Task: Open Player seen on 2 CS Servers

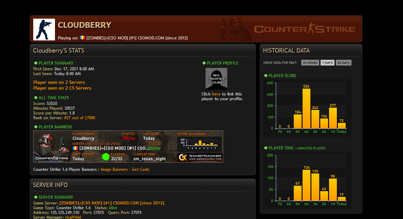Action: click(62, 88)
